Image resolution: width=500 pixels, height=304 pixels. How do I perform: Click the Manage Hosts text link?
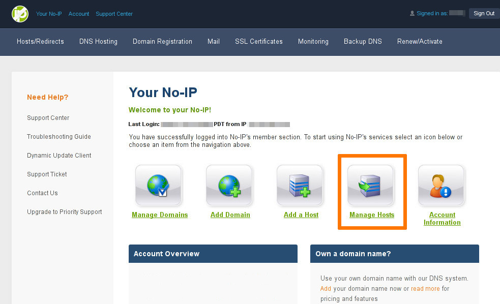click(372, 215)
